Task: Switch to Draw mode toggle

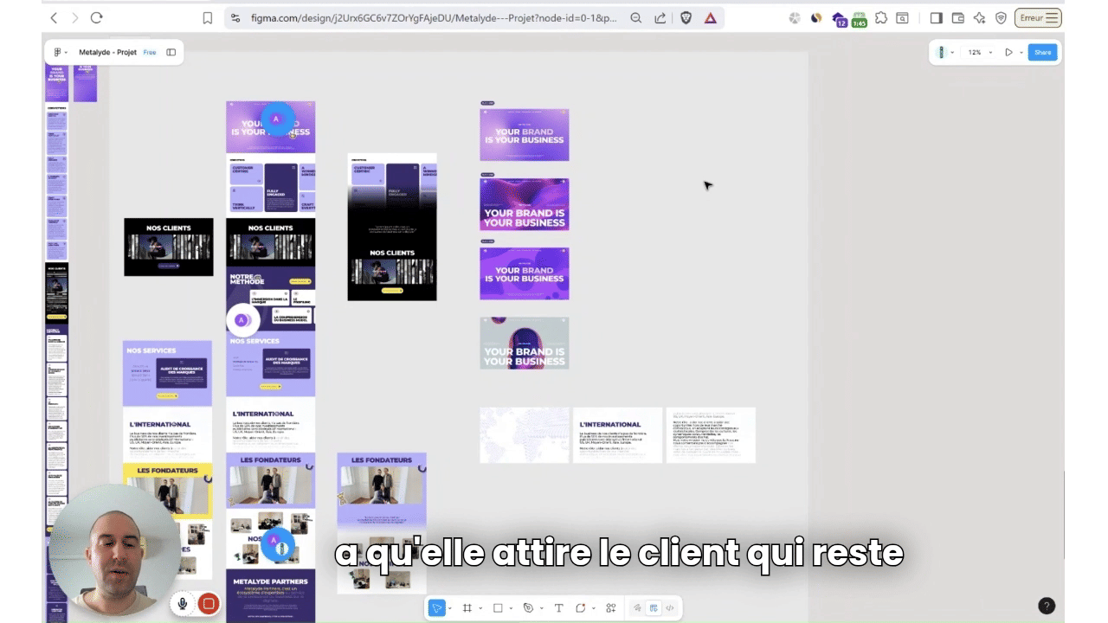Action: [638, 608]
